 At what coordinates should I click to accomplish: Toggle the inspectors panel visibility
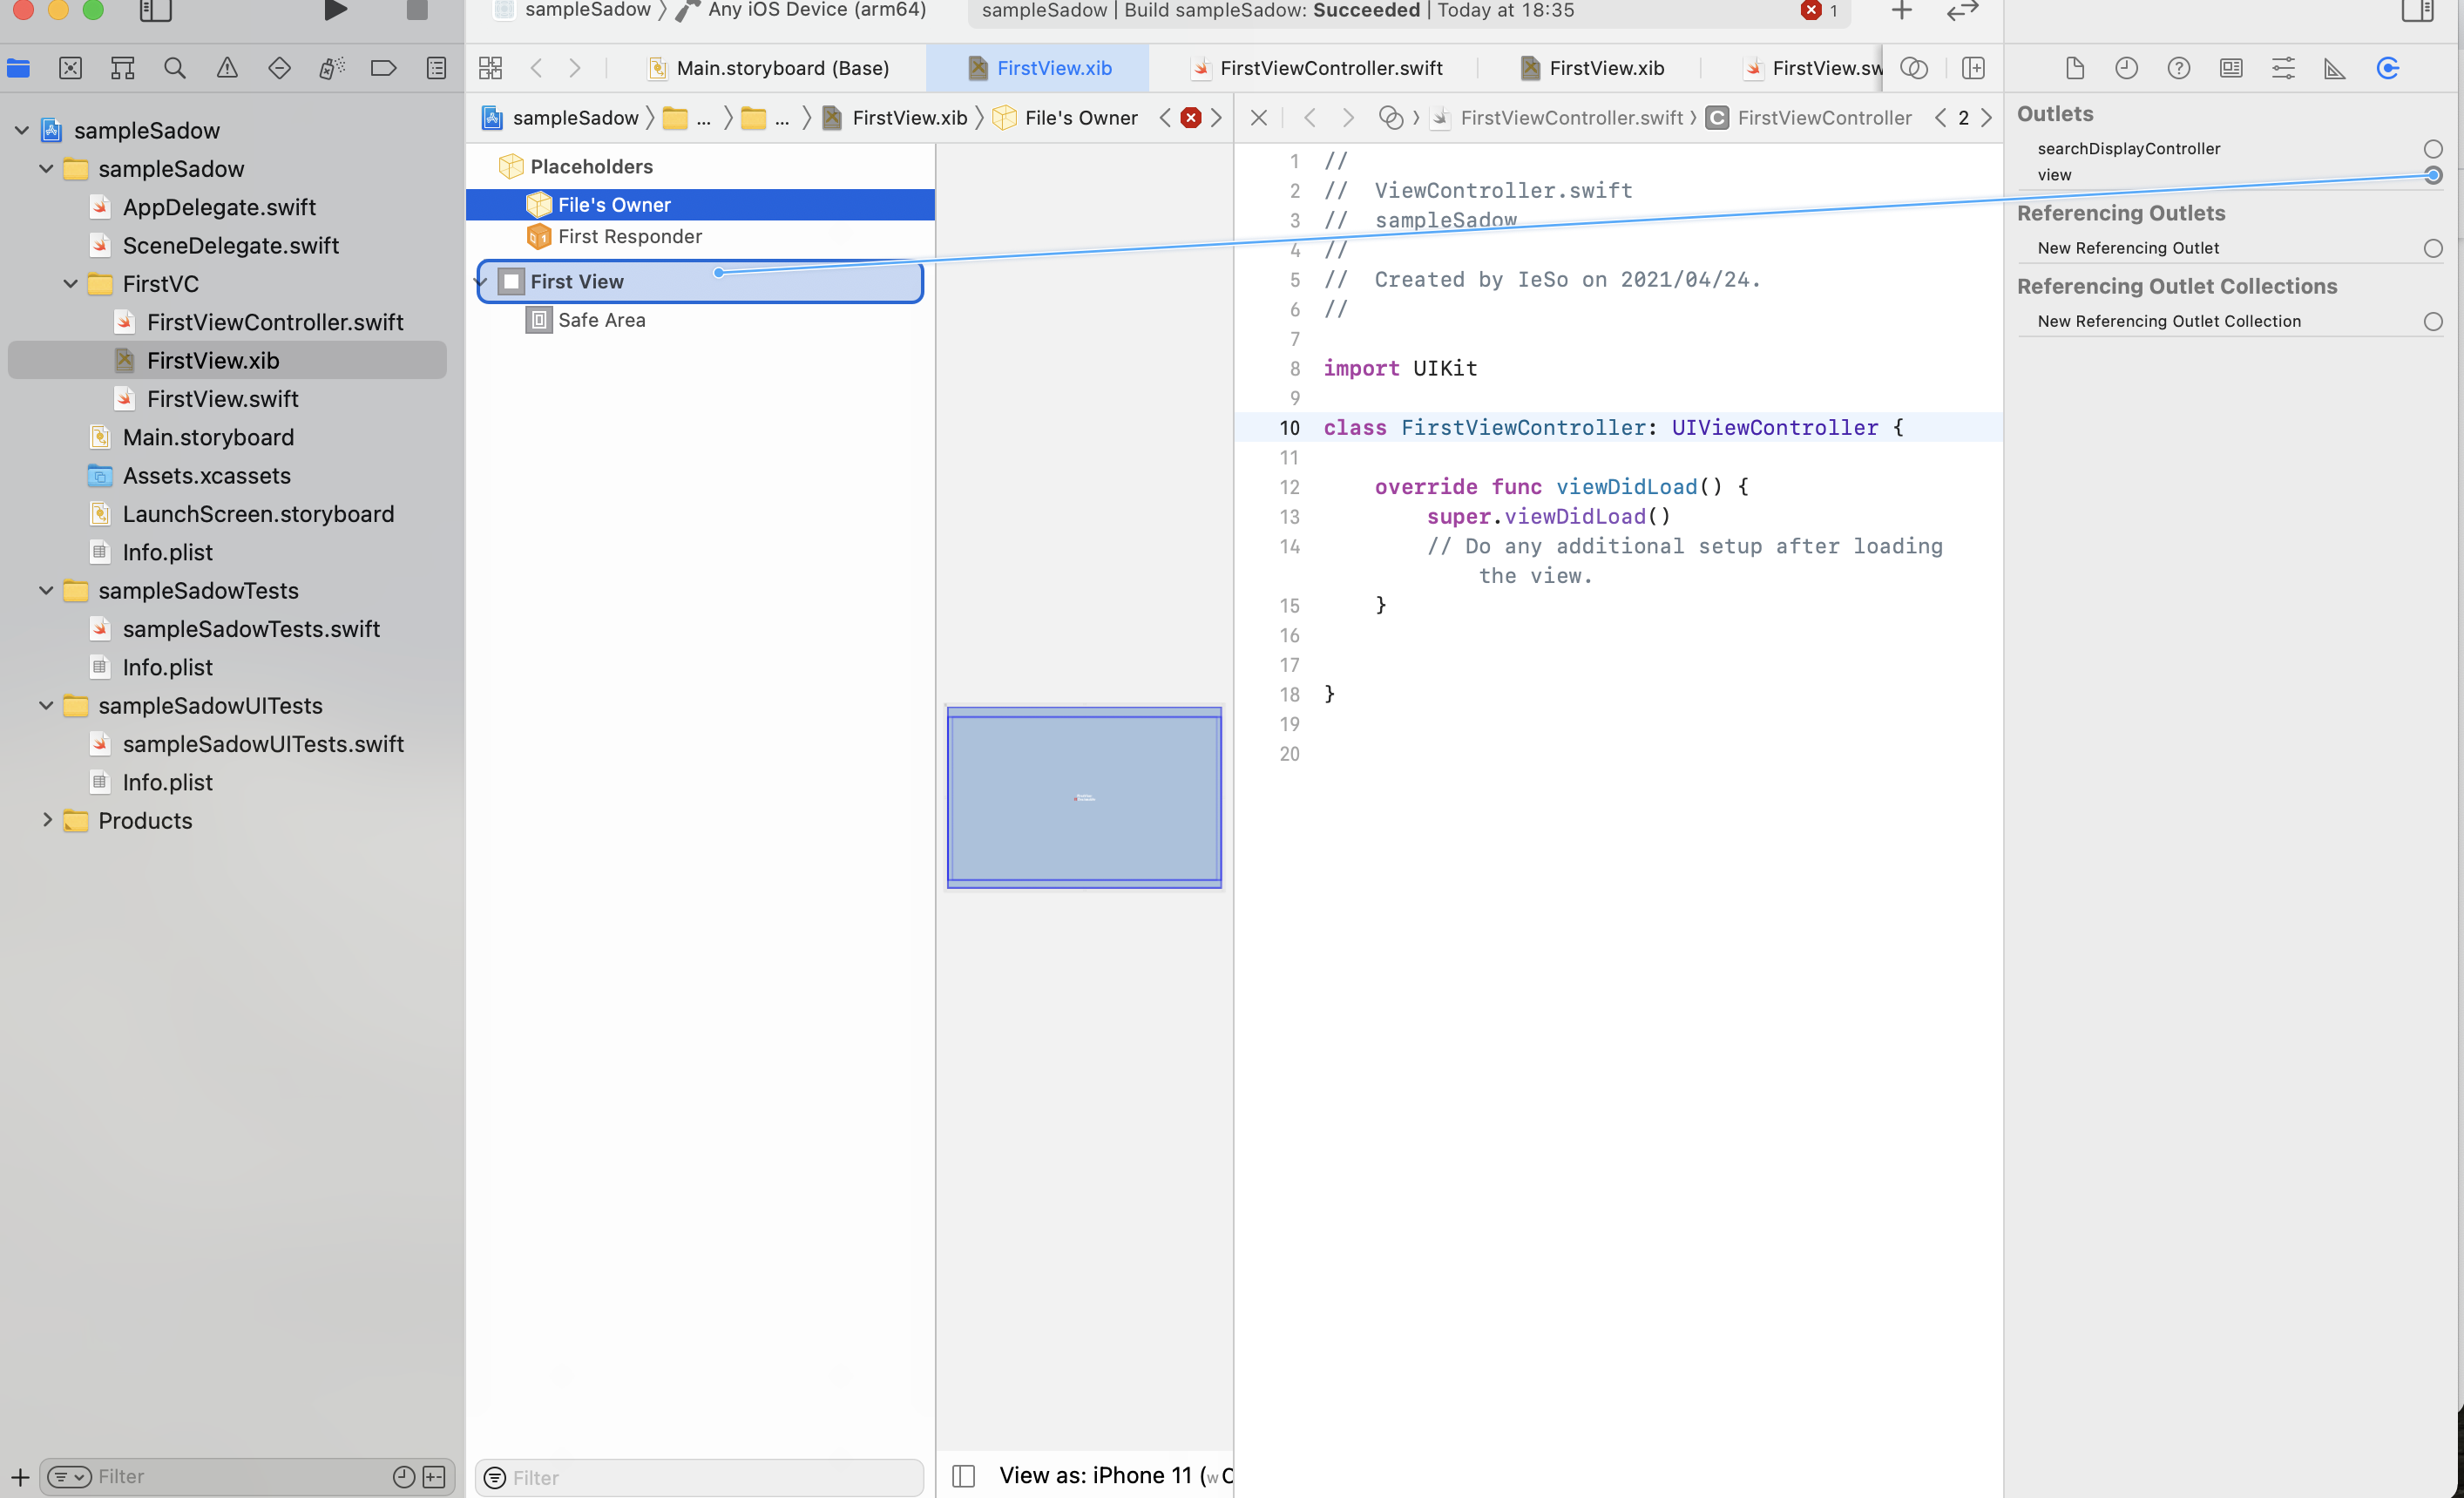pos(2417,11)
